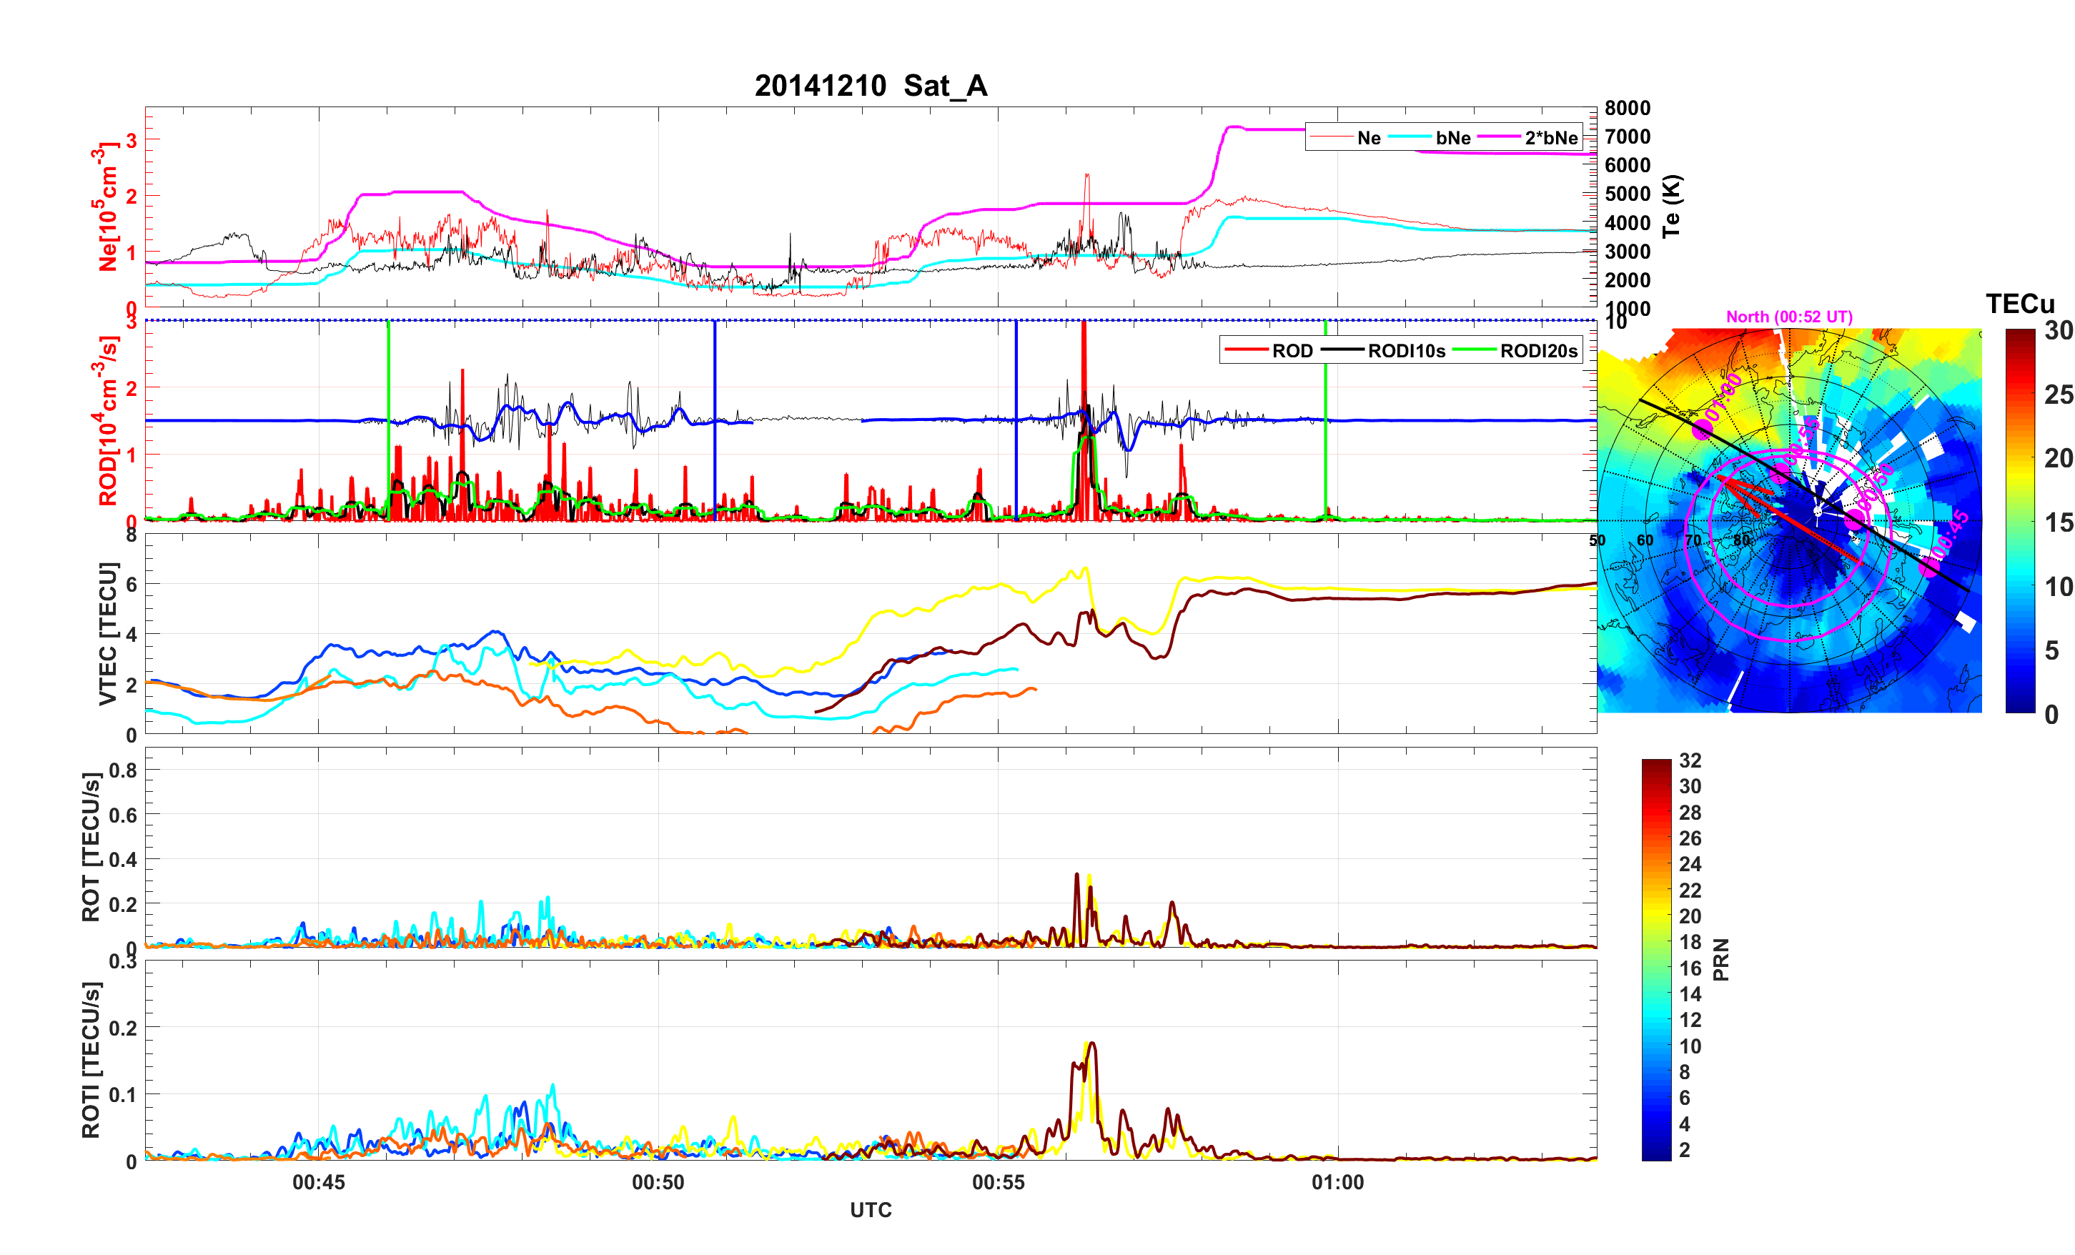Click the 00:45 time tick label
2075x1255 pixels.
tap(318, 1181)
